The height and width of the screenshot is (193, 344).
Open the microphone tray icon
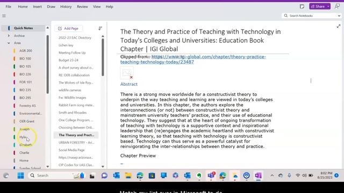[289, 175]
